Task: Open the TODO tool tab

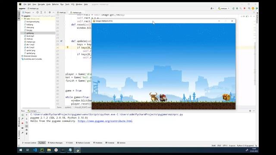Action: pos(69,143)
